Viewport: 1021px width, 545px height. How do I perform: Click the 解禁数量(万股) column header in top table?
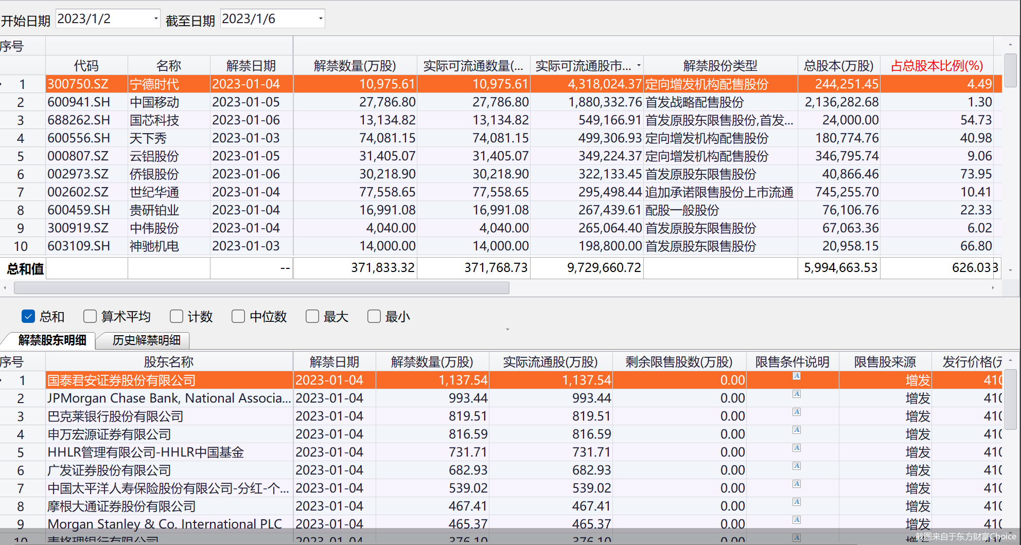click(x=355, y=66)
